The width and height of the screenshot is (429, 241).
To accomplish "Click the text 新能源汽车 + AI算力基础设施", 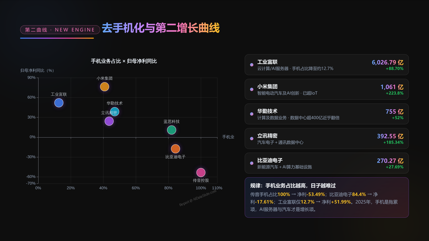I will point(285,167).
